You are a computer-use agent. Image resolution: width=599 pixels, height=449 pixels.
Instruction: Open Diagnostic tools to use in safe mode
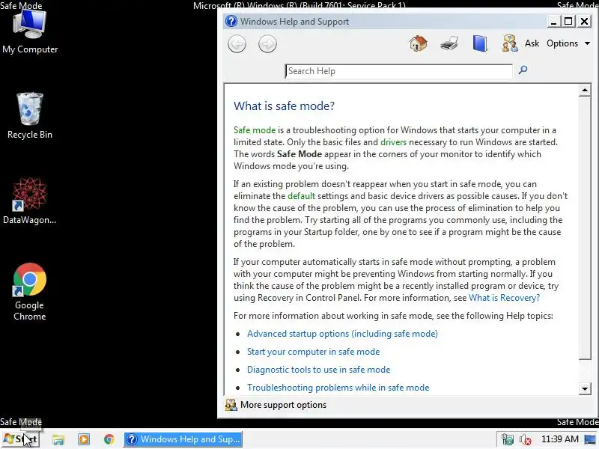point(319,370)
